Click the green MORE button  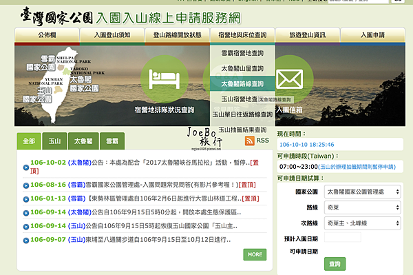coord(255,254)
